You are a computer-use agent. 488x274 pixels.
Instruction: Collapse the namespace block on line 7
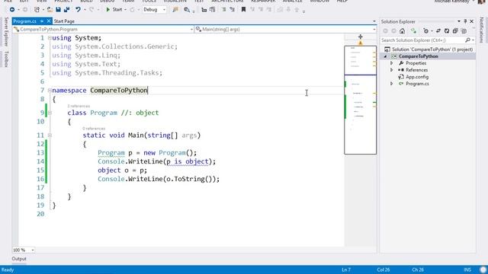coord(50,91)
